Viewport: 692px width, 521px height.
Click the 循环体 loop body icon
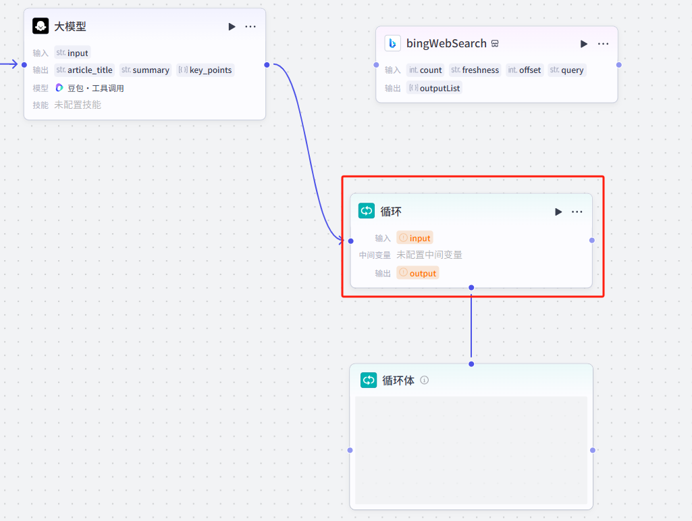[369, 380]
